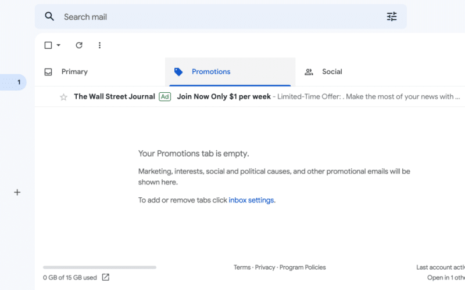Click the storage usage progress bar
Viewport: 465px width, 290px height.
click(99, 267)
